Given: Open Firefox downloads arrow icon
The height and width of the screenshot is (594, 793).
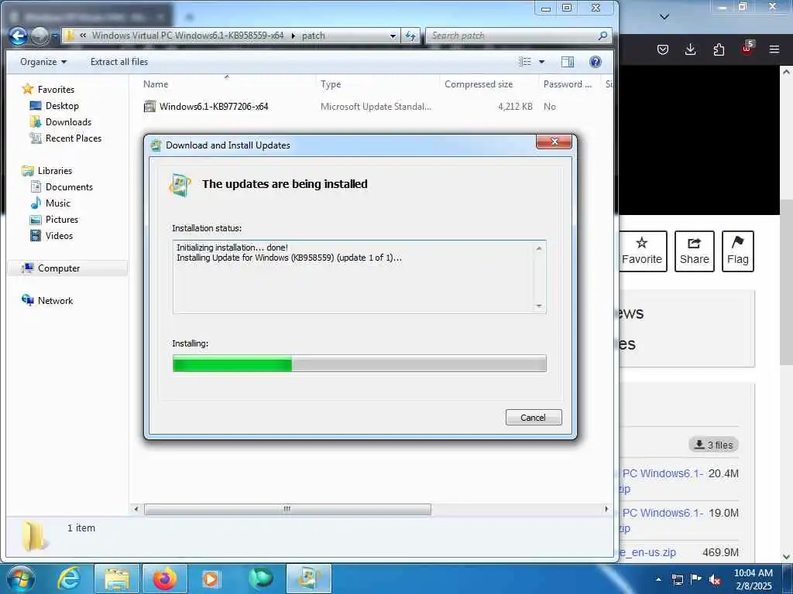Looking at the screenshot, I should click(x=690, y=49).
